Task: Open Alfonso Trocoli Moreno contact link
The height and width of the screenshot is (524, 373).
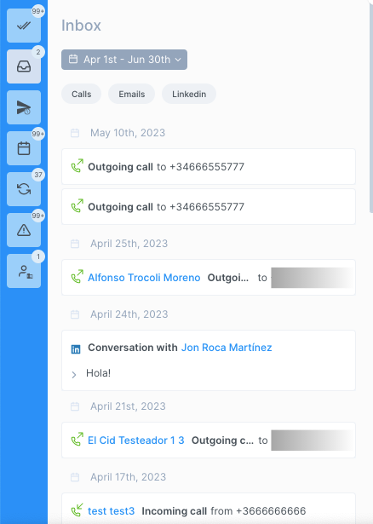Action: point(144,278)
